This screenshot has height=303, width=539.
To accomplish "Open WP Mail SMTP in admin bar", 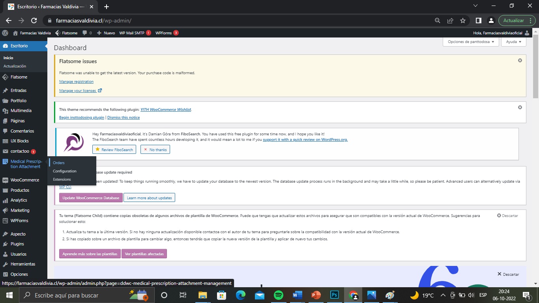I will coord(135,33).
